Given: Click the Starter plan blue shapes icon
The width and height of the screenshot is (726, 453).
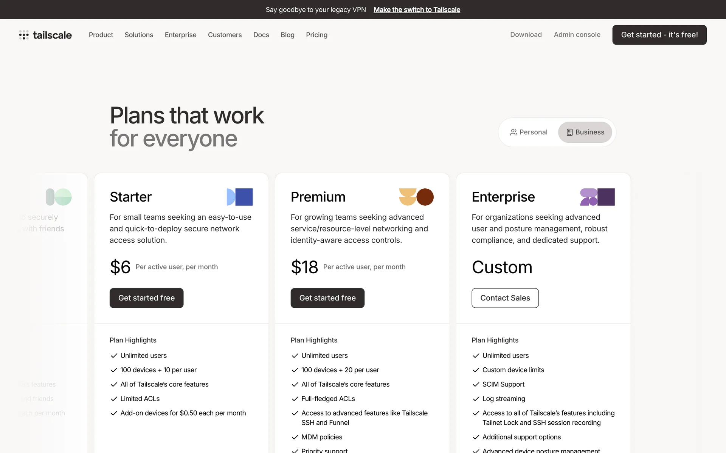Looking at the screenshot, I should [x=239, y=197].
